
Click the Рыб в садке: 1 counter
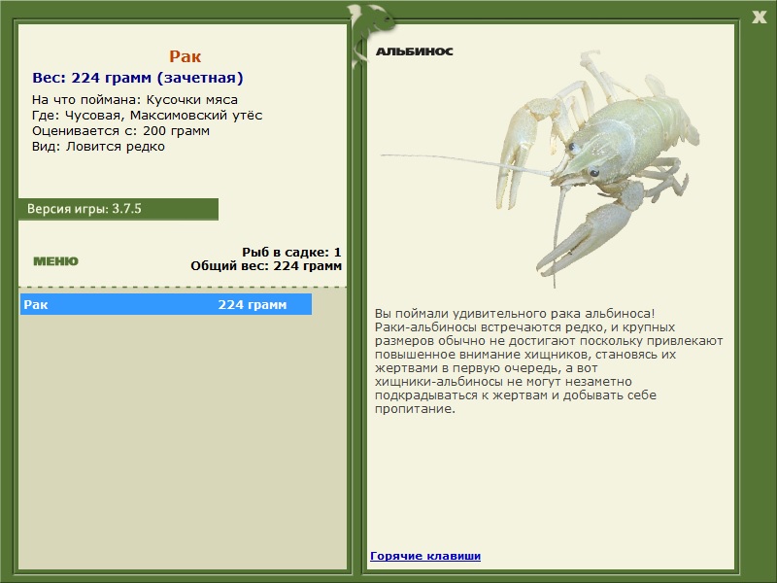(291, 252)
